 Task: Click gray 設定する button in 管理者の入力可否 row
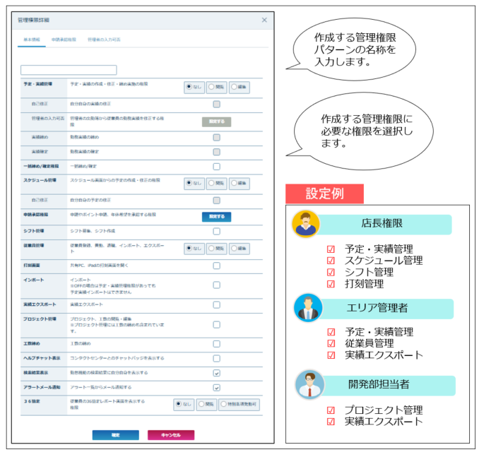point(217,122)
